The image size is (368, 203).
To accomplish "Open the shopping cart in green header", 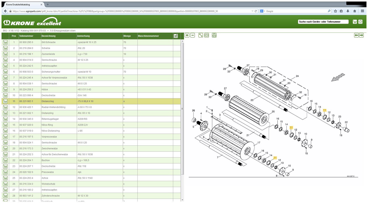I will [x=355, y=22].
